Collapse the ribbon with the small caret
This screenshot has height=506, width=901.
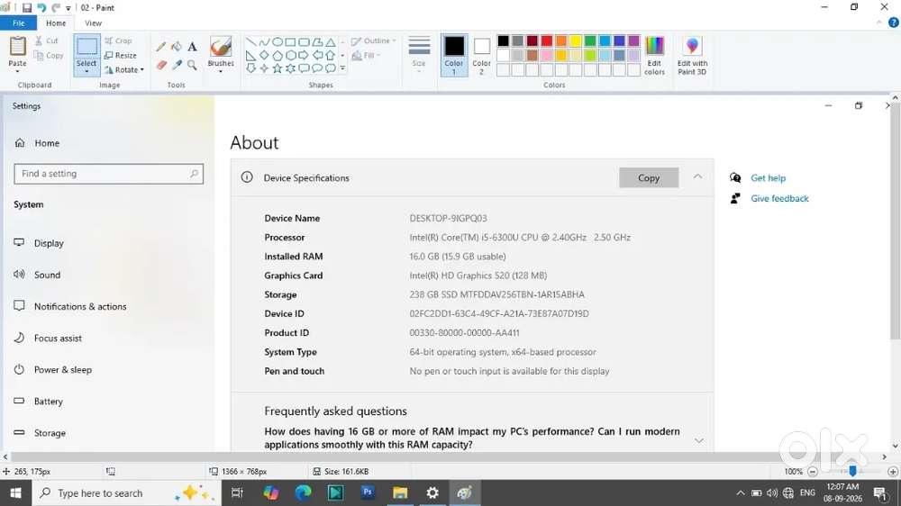click(x=879, y=23)
